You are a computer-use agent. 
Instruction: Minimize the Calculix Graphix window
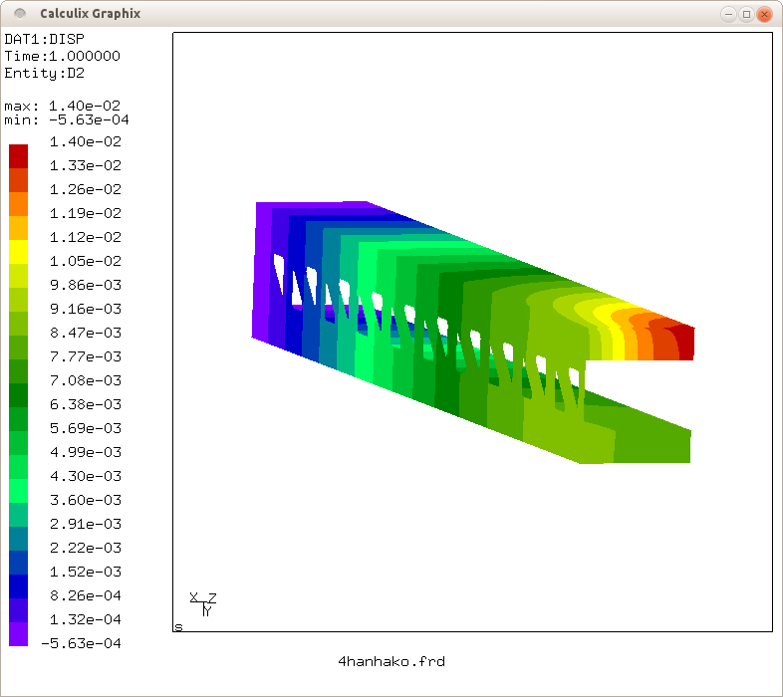pos(728,14)
